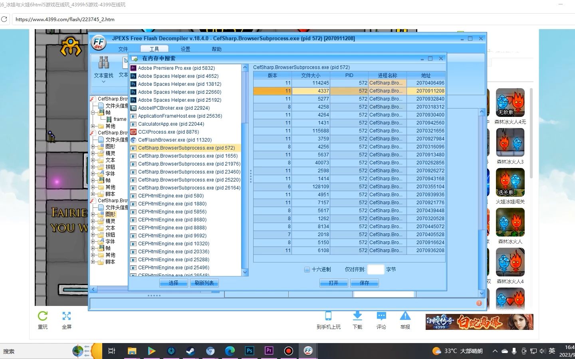Click process list scrollbar down arrow

(245, 272)
